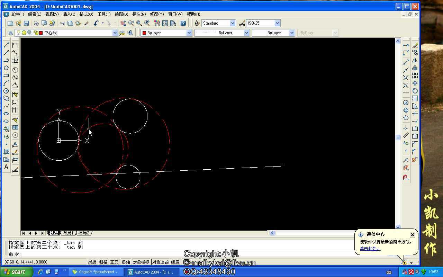443x277 pixels.
Task: Open the 视图(V) menu
Action: pyautogui.click(x=52, y=14)
